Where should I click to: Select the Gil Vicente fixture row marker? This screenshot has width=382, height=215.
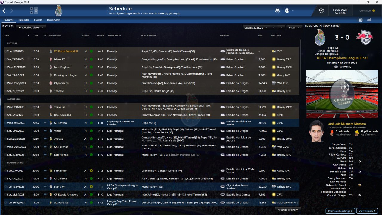click(5, 179)
